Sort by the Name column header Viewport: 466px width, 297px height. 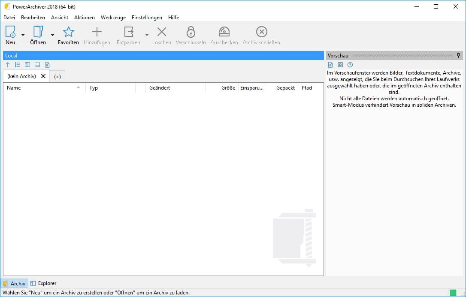[x=14, y=88]
